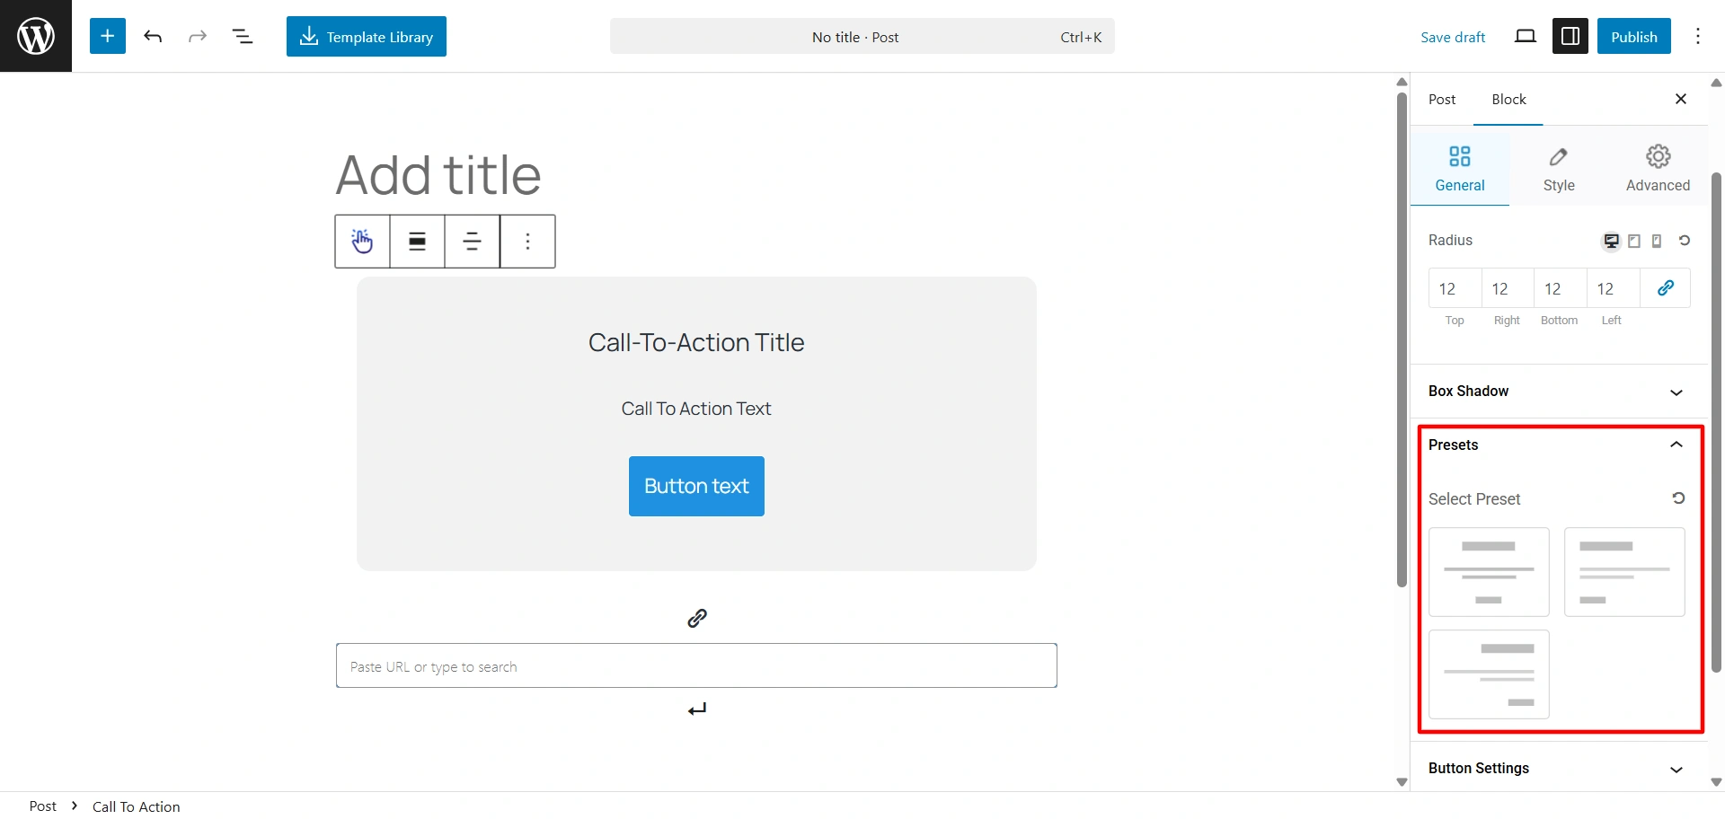Open the block inserter with the plus icon
Viewport: 1725px width, 819px height.
pos(107,36)
